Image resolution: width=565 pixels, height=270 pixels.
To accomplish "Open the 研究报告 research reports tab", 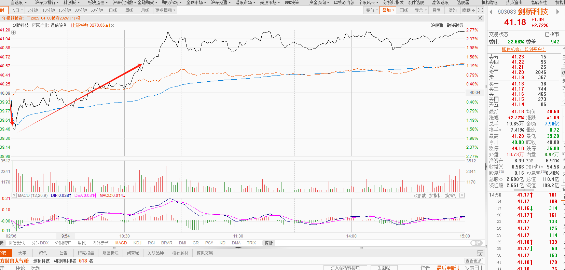I will pyautogui.click(x=86, y=253).
